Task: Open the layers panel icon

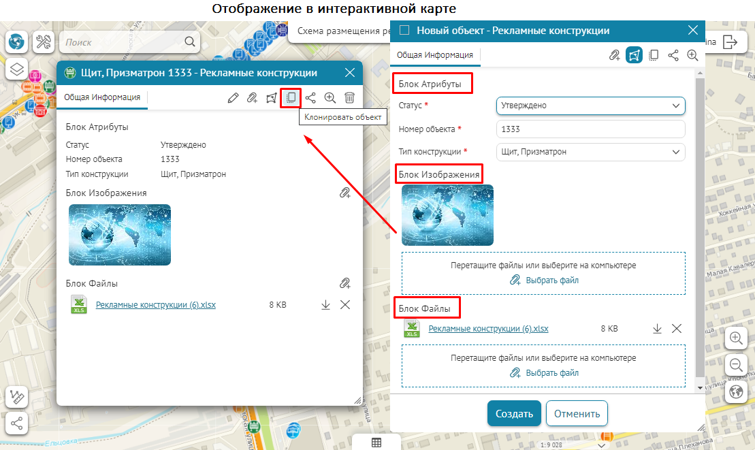Action: pos(17,69)
